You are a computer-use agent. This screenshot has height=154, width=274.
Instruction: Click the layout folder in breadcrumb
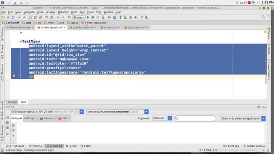coord(73,23)
